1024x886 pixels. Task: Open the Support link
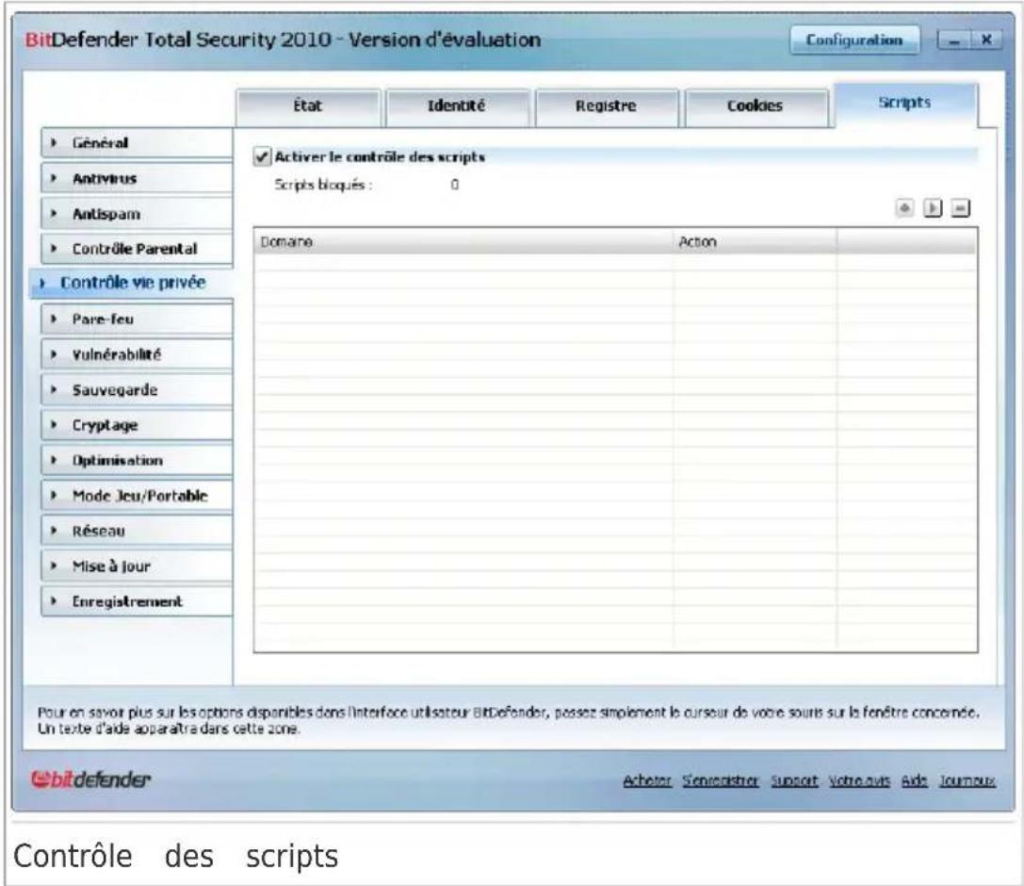coord(794,780)
